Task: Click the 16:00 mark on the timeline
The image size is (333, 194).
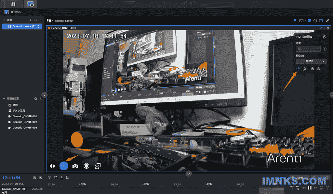Action: click(x=209, y=184)
